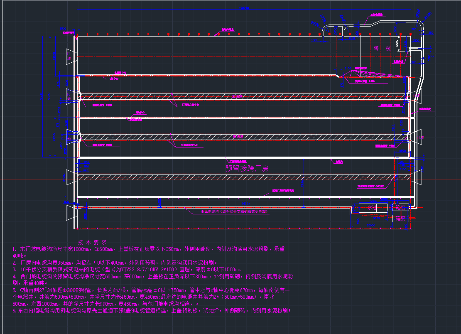The height and width of the screenshot is (334, 461).
Task: Select the 塔楼 room label
Action: (382, 49)
